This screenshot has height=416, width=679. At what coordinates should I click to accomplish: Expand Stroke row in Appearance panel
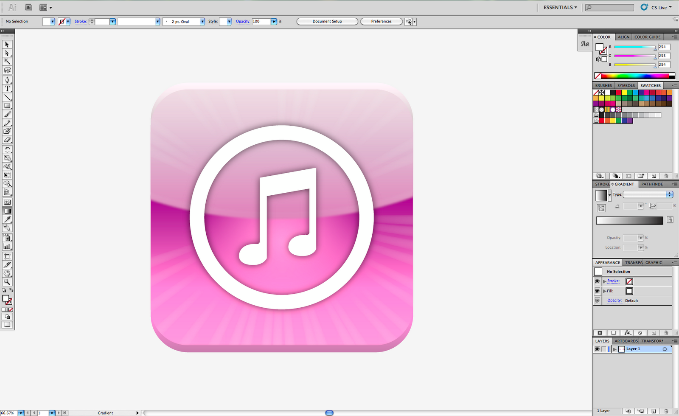(605, 281)
